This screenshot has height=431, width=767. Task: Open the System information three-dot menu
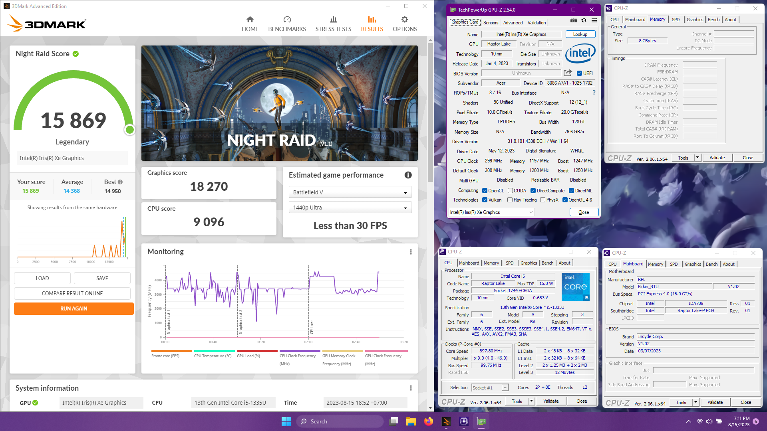(411, 388)
